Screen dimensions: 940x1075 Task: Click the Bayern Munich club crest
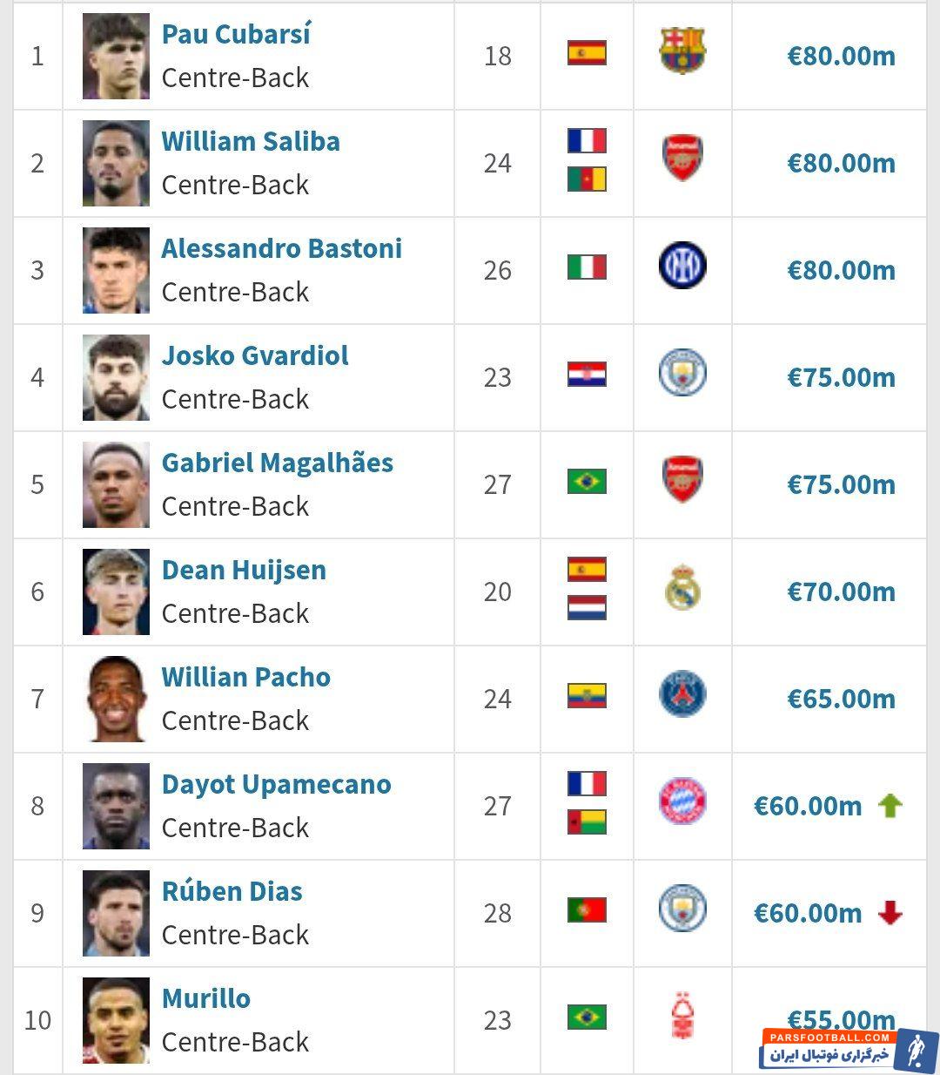[682, 802]
